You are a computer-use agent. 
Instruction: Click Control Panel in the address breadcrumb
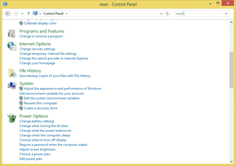[x=53, y=14]
